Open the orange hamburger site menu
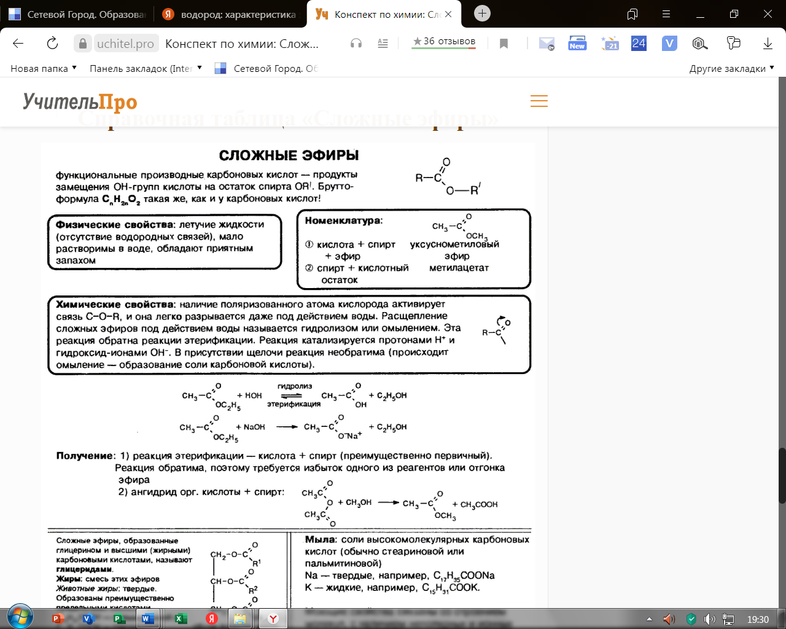The width and height of the screenshot is (786, 629). (539, 101)
